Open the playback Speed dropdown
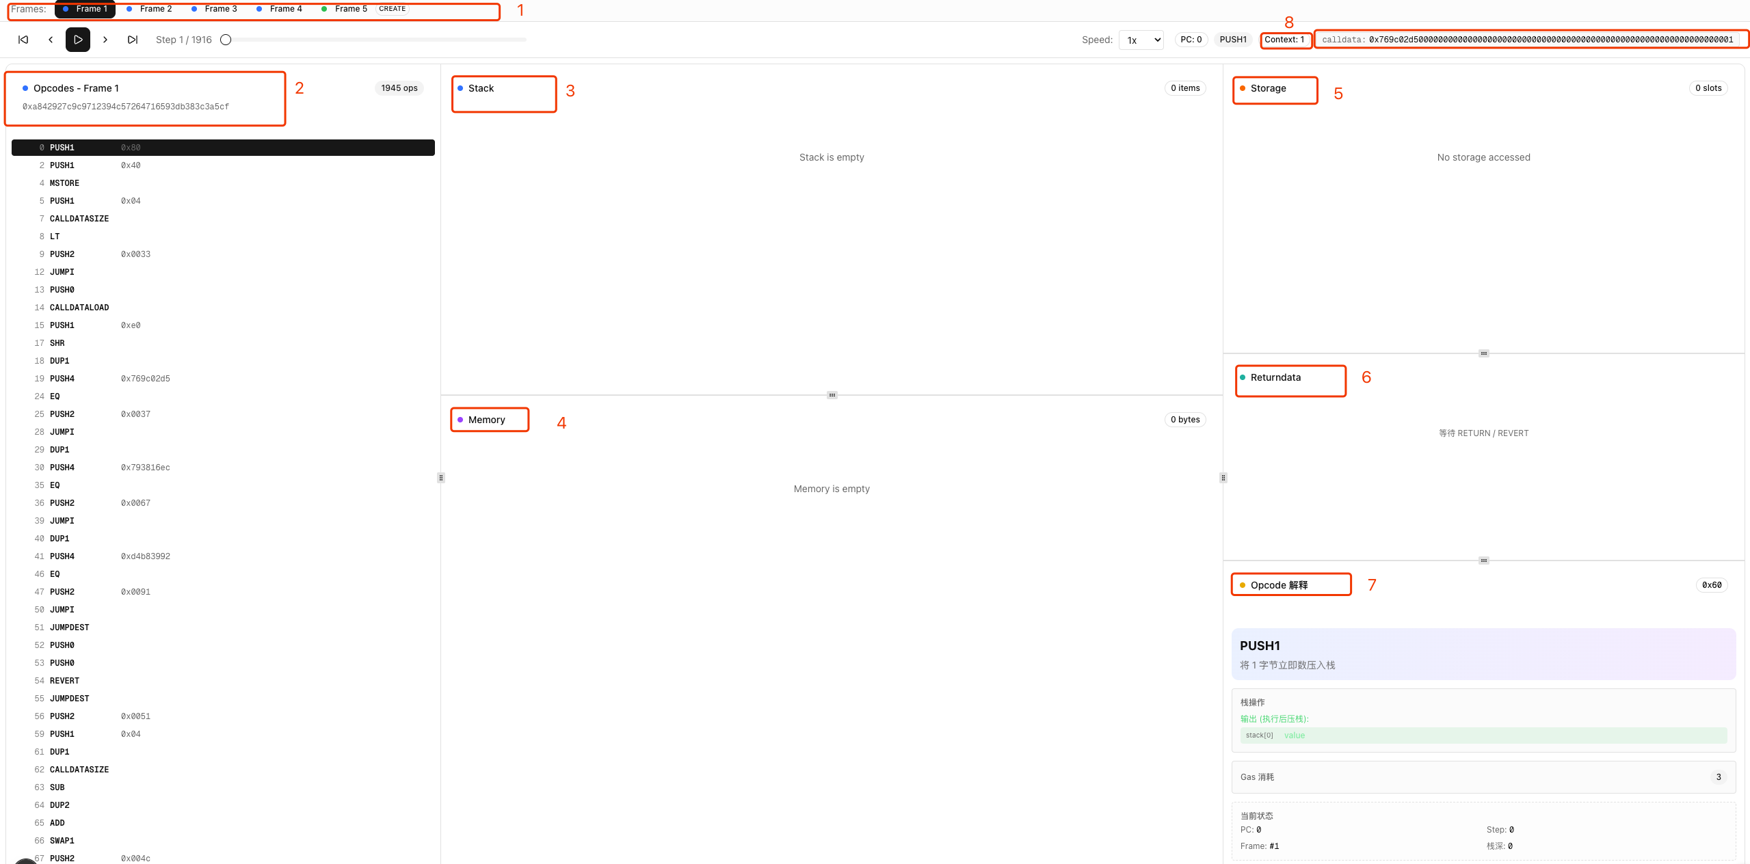 coord(1141,39)
